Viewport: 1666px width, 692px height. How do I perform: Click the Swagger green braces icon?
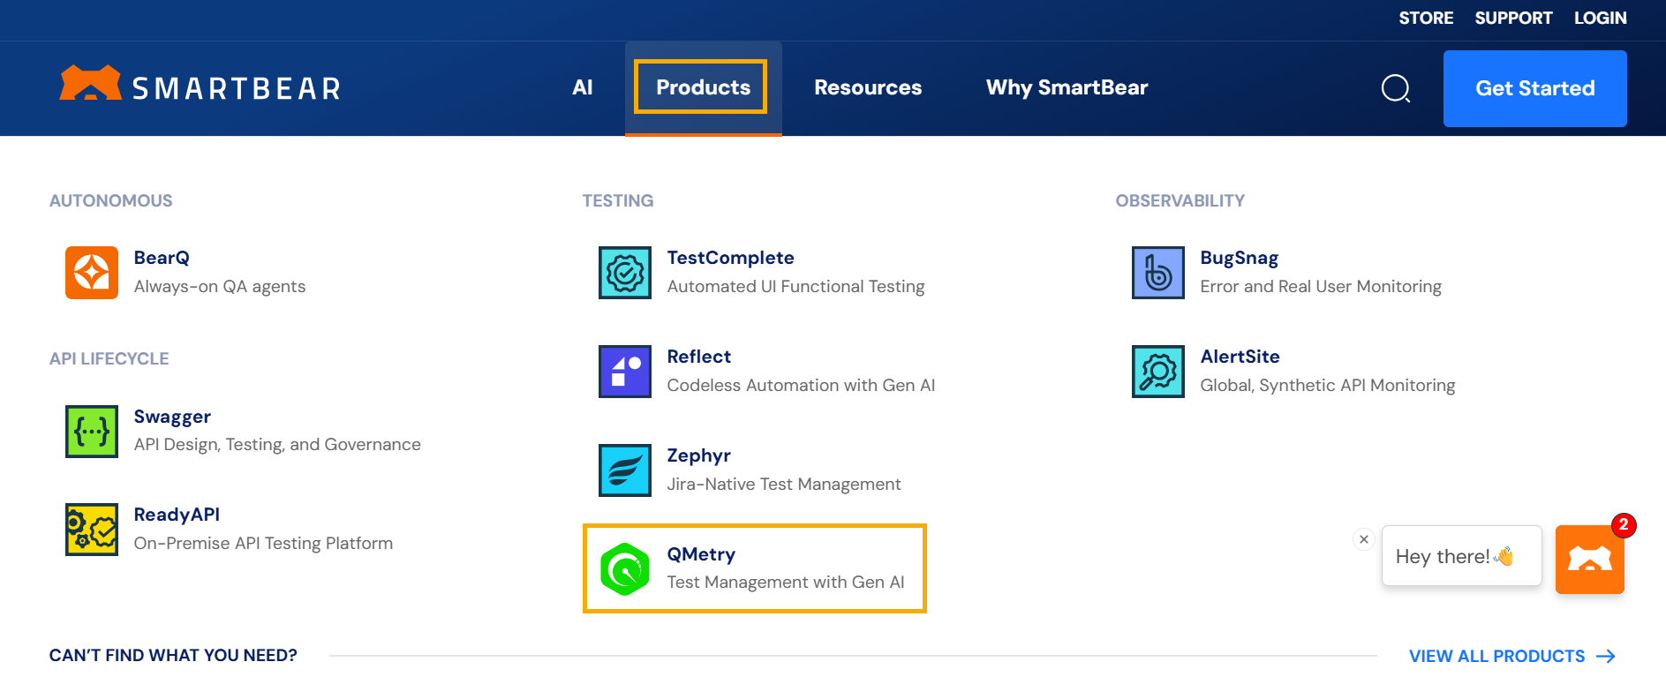pos(92,432)
